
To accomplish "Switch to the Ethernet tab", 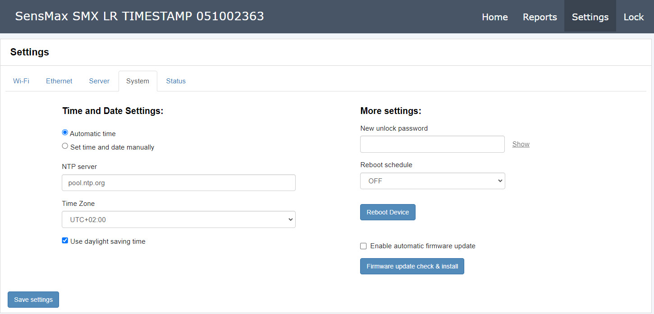I will (59, 81).
